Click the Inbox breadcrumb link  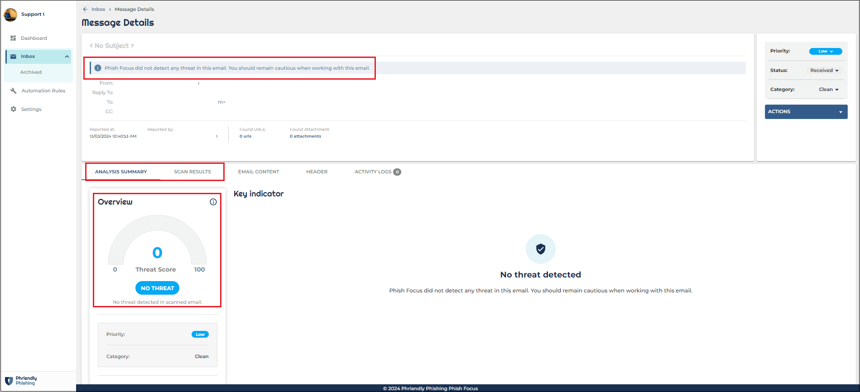tap(98, 9)
